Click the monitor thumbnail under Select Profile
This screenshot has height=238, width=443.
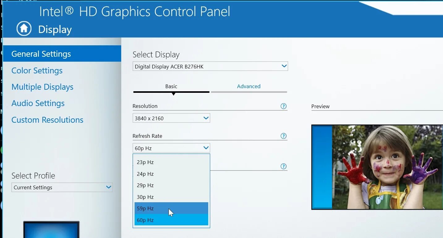click(51, 229)
